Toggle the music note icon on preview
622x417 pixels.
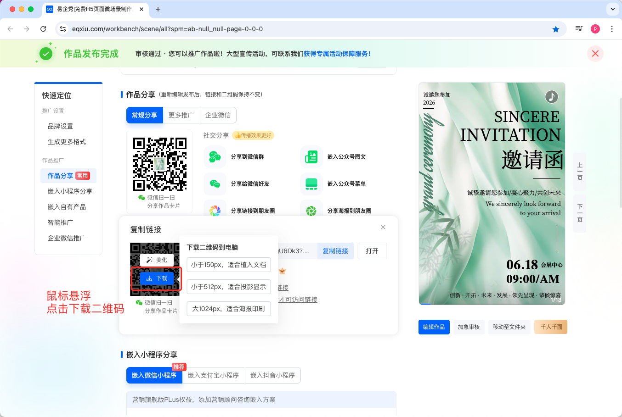tap(551, 97)
